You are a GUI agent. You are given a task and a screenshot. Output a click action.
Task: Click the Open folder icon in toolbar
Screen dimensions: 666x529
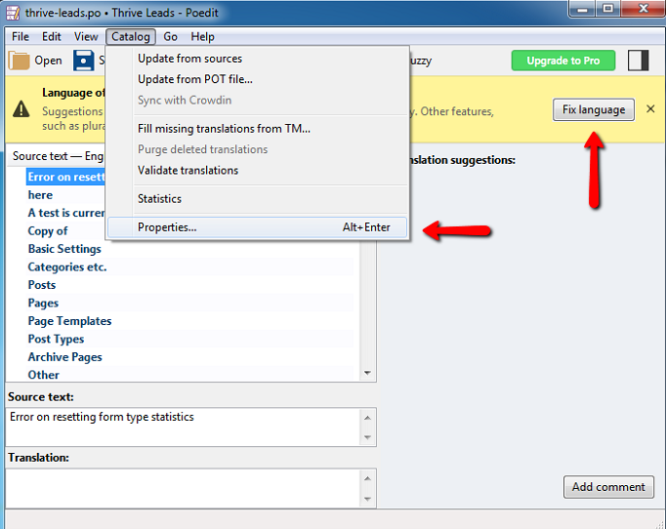tap(20, 61)
